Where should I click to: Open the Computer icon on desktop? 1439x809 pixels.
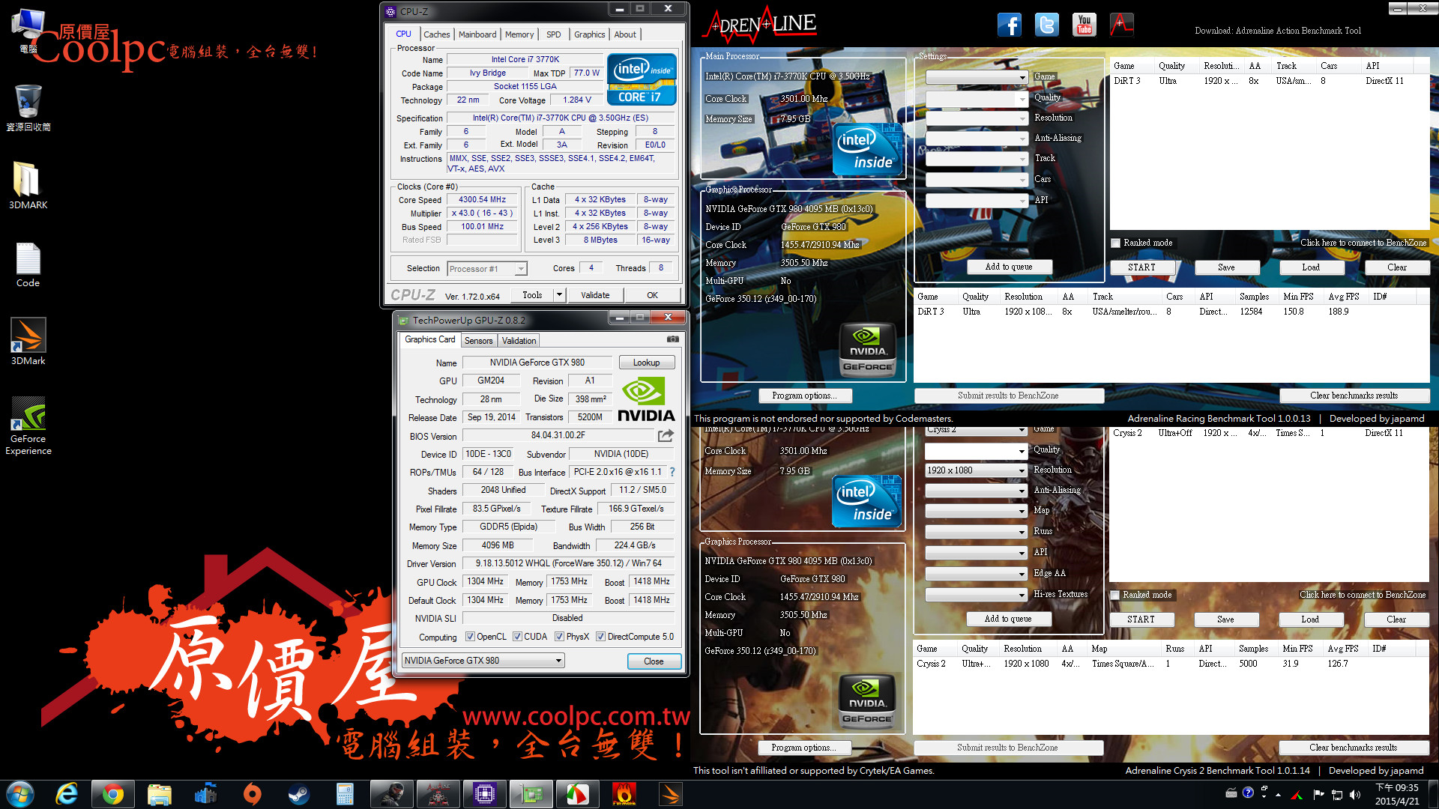[28, 30]
